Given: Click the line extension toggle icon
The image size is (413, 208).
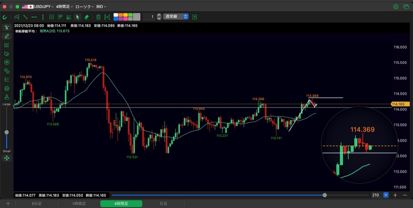Looking at the screenshot, I should point(107,17).
